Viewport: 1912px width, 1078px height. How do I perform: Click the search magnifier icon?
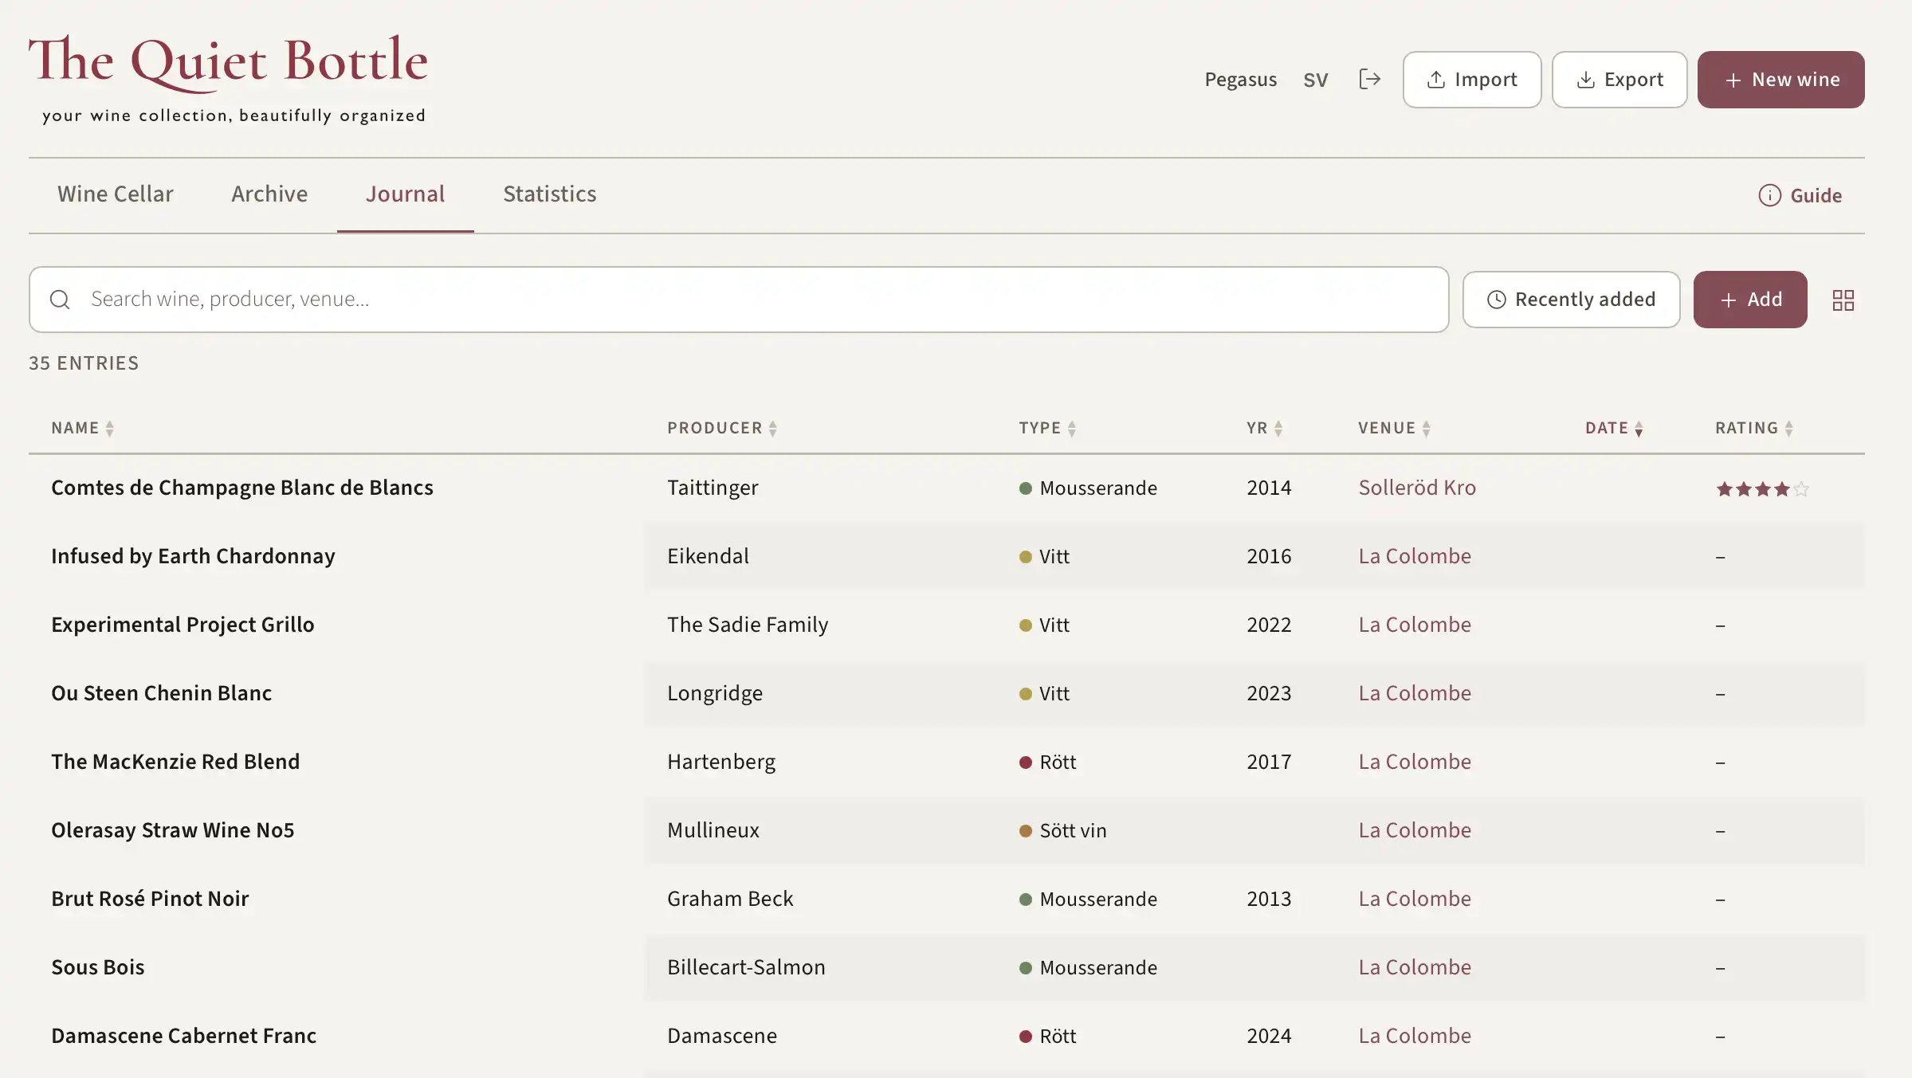coord(60,299)
